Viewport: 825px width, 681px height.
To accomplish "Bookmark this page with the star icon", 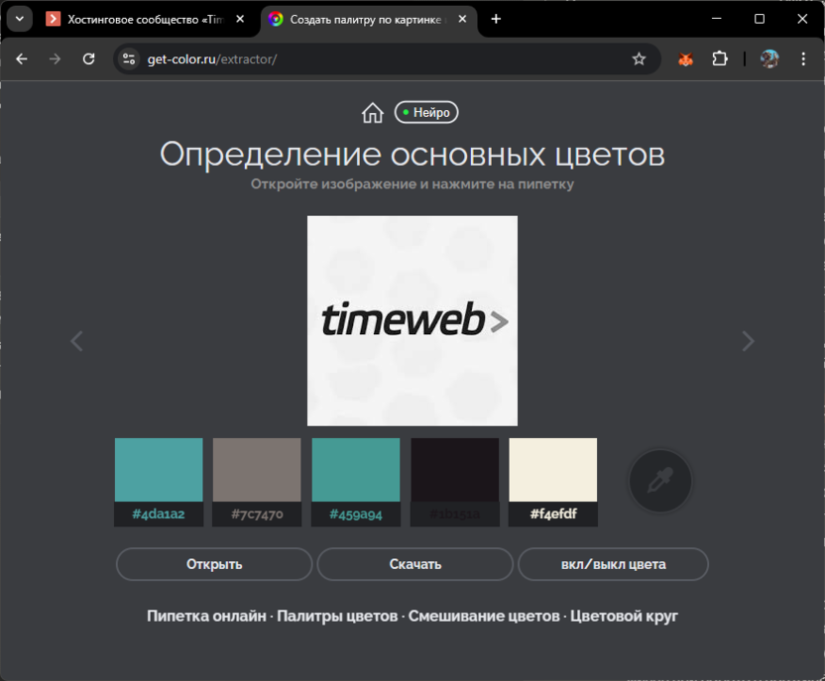I will pos(639,58).
